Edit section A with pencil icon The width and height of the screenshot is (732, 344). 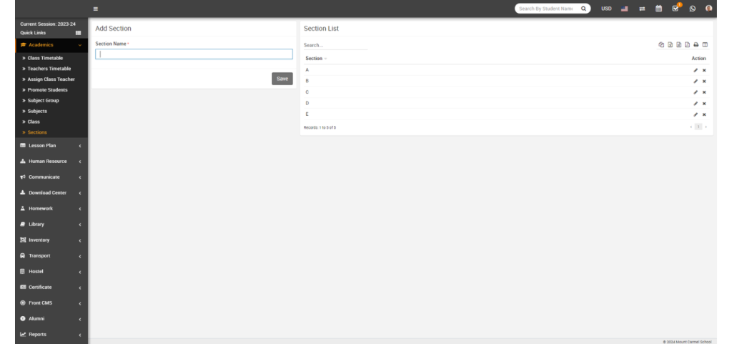tap(696, 70)
